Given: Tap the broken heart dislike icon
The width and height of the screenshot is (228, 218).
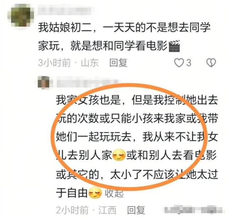Looking at the screenshot, I should [x=211, y=63].
